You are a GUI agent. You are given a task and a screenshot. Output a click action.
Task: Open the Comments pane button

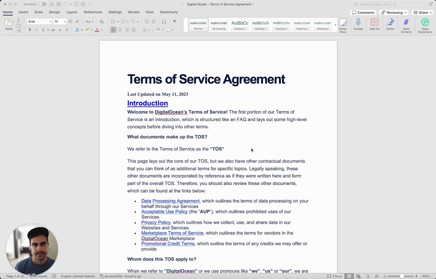[x=363, y=13]
